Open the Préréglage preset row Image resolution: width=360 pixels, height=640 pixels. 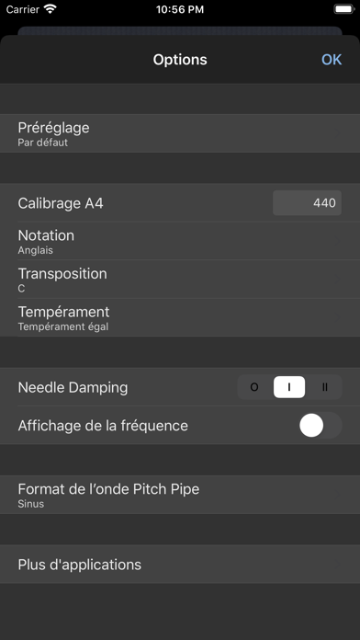pos(180,133)
